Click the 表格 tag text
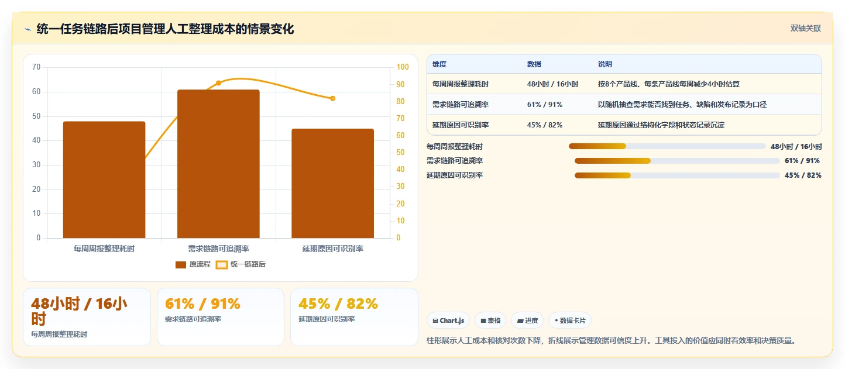The image size is (845, 369). click(494, 320)
